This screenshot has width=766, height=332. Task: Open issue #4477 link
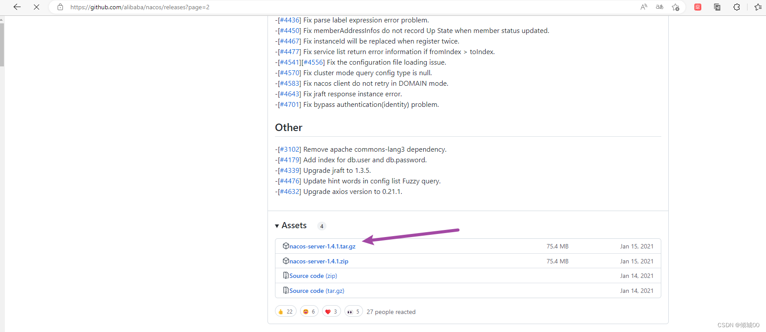coord(290,52)
